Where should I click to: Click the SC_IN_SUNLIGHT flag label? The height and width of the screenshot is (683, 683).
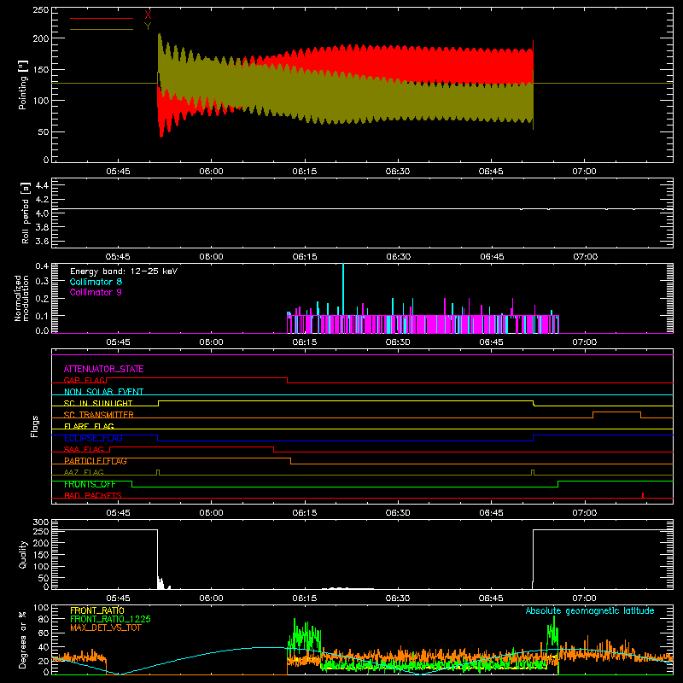coord(98,403)
